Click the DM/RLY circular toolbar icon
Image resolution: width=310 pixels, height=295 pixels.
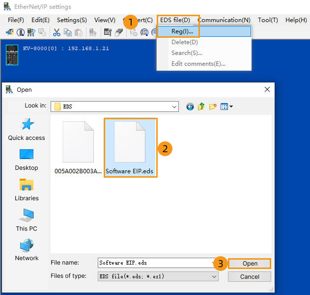[144, 32]
